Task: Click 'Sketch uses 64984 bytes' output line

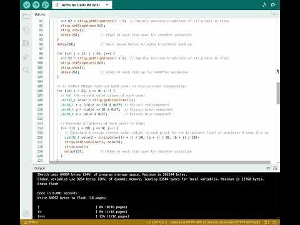Action: pyautogui.click(x=112, y=174)
